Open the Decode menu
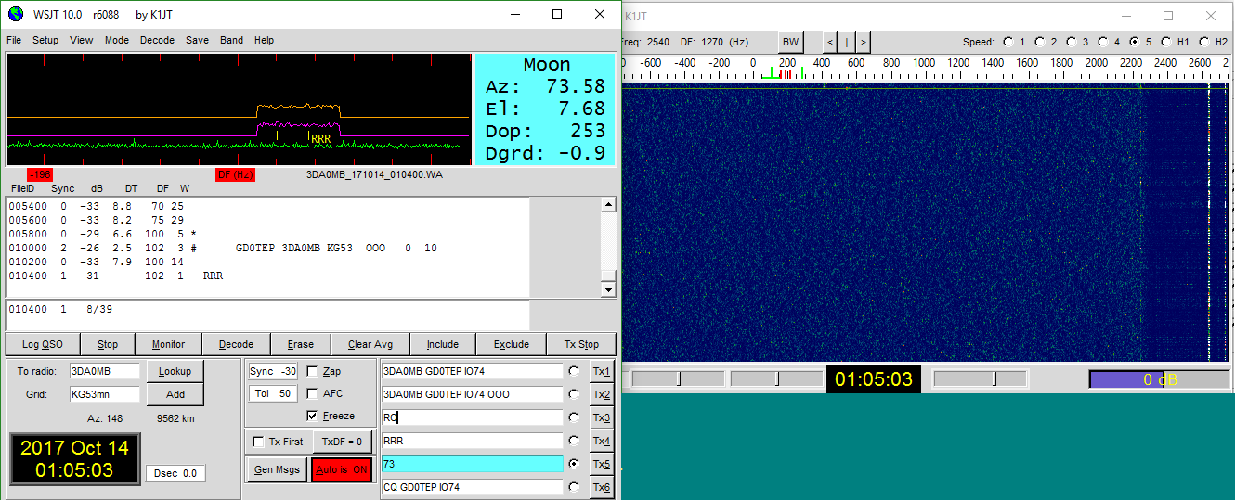1235x500 pixels. (x=157, y=40)
